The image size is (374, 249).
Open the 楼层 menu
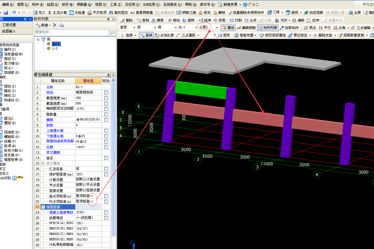(23, 5)
